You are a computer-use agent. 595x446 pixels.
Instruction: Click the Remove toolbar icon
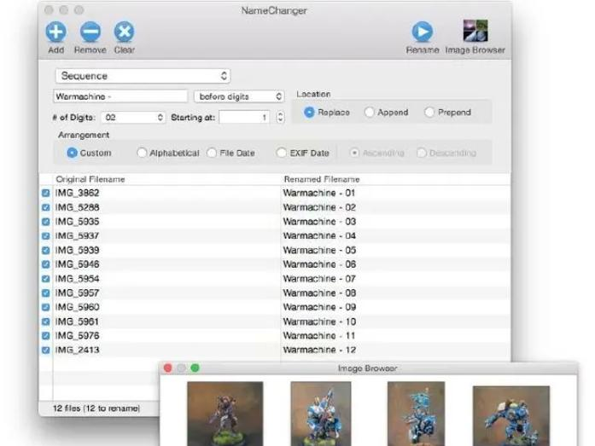point(90,32)
